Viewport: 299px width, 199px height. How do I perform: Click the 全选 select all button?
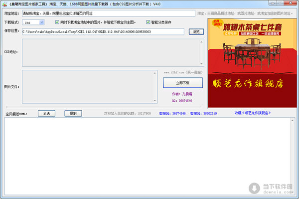point(46,113)
